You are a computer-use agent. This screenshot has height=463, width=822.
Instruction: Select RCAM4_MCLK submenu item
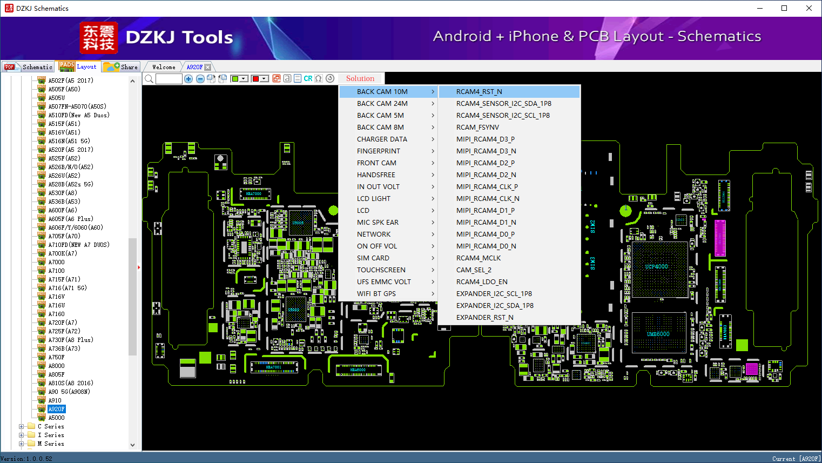coord(509,258)
